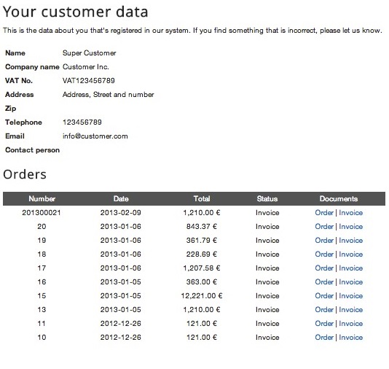Select the total 228.69 €

[202, 255]
